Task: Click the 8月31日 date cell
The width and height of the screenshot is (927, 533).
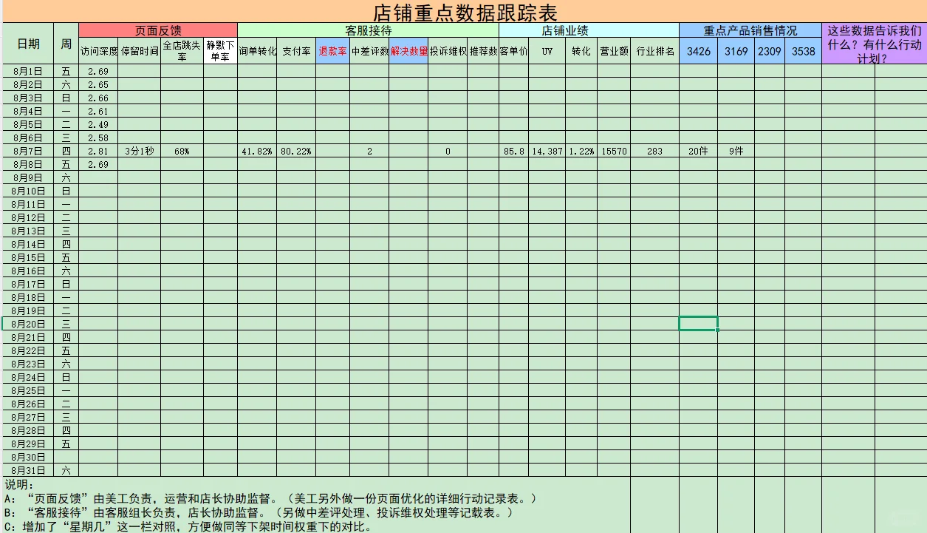Action: tap(29, 470)
